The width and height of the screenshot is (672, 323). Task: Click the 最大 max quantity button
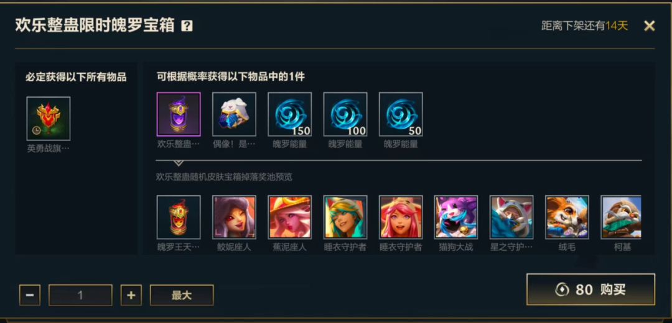point(182,295)
